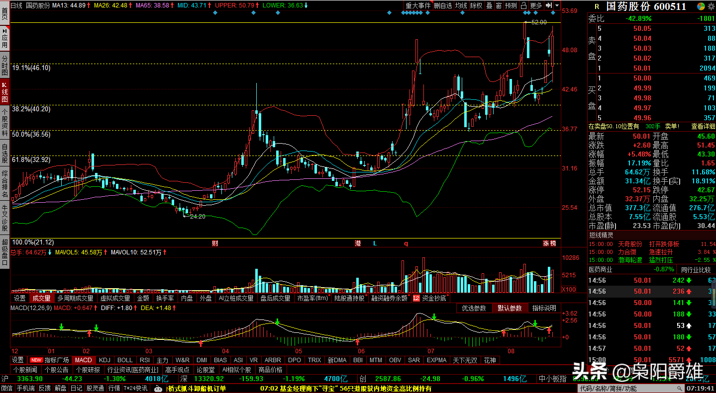
Task: Open 指标广场 indicator plaza
Action: pyautogui.click(x=57, y=360)
